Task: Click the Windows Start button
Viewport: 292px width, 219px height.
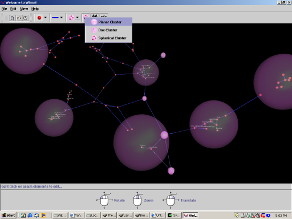Action: (x=9, y=215)
